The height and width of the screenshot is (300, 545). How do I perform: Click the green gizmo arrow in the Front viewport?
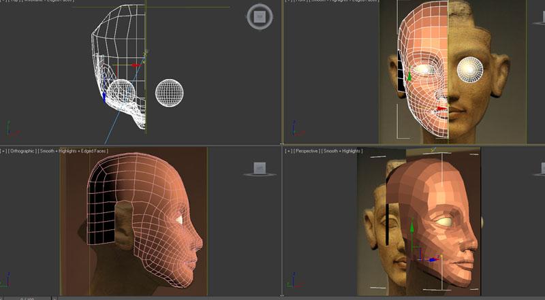point(409,76)
